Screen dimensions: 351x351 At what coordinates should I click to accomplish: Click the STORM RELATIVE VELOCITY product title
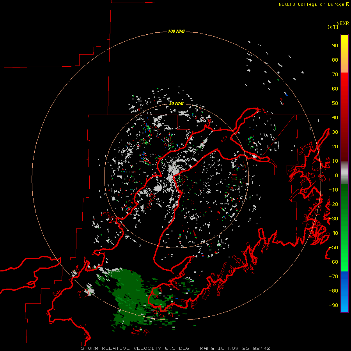[x=121, y=348]
